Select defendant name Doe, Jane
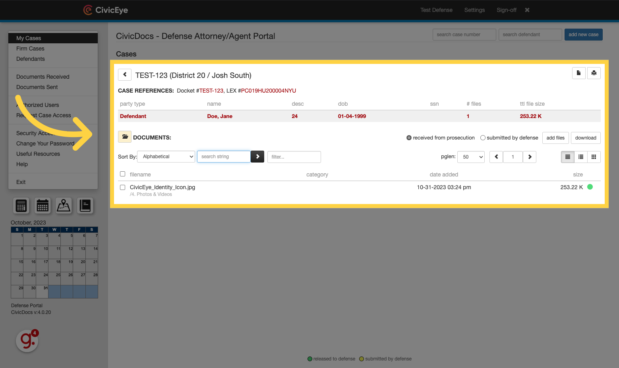Screen dimensions: 619x368 pos(220,116)
